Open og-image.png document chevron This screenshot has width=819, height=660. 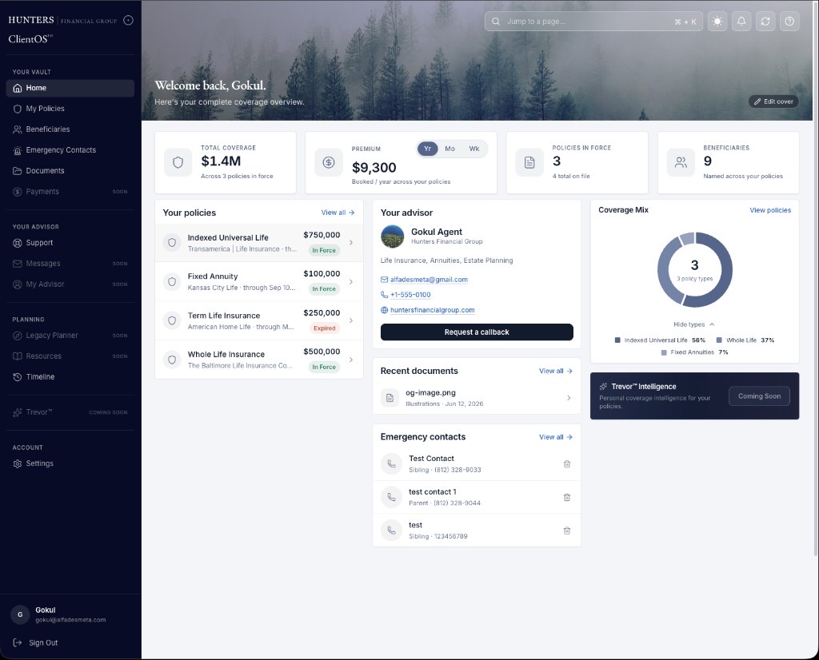(569, 398)
